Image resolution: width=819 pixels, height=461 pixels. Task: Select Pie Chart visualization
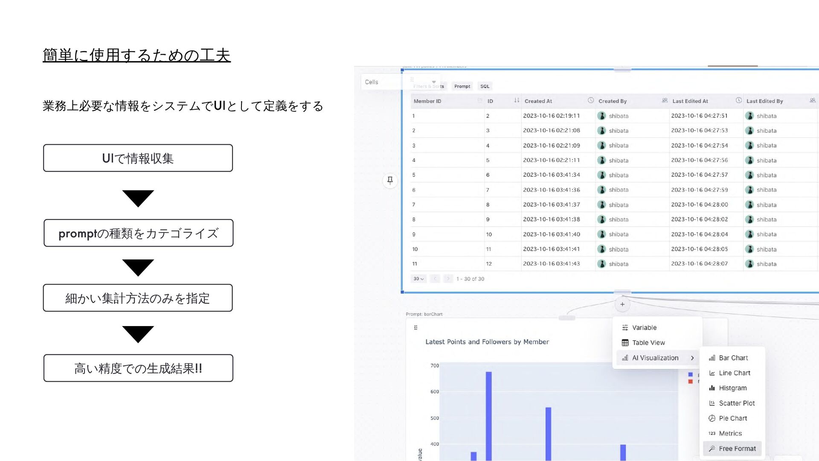[x=732, y=418]
